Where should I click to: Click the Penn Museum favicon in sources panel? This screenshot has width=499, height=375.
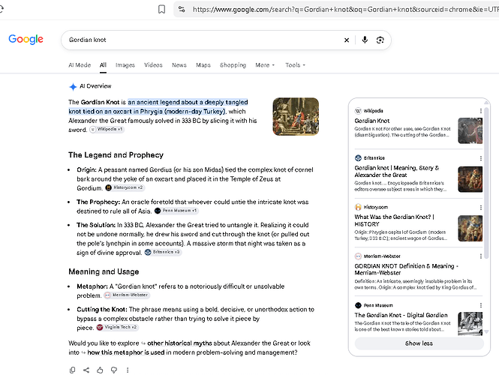[358, 305]
